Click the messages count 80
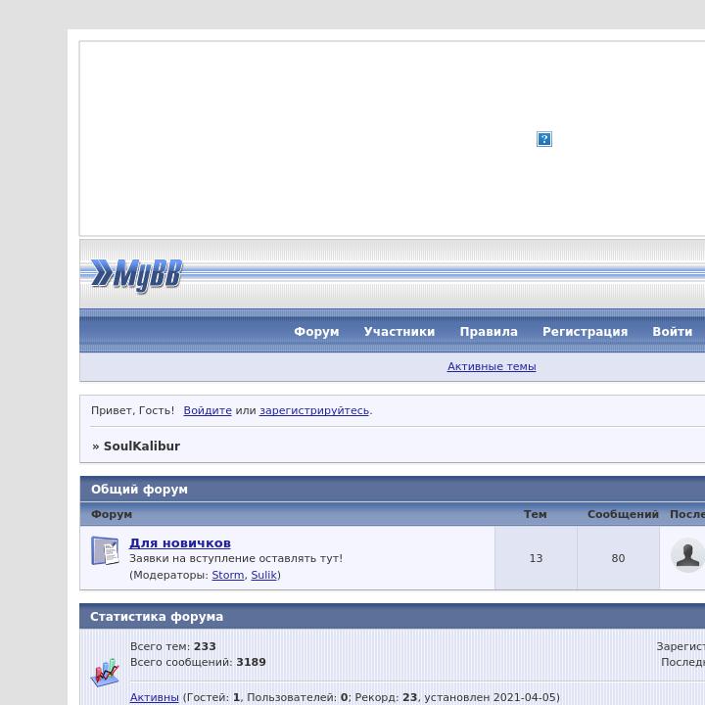The image size is (705, 705). click(x=618, y=558)
